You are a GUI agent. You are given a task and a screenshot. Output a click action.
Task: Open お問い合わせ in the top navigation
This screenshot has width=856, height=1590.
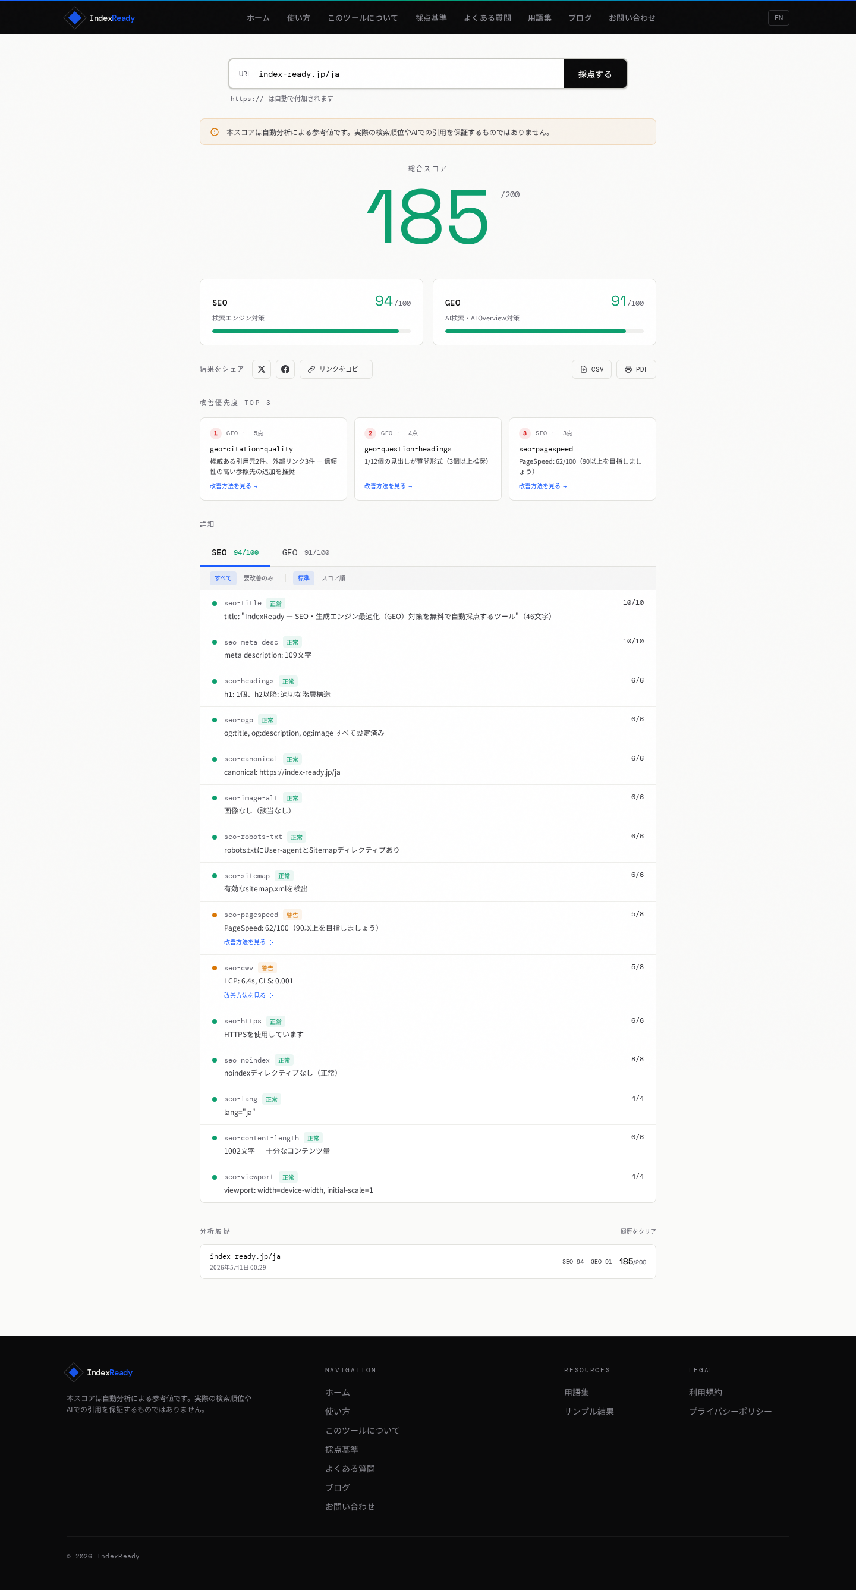632,18
